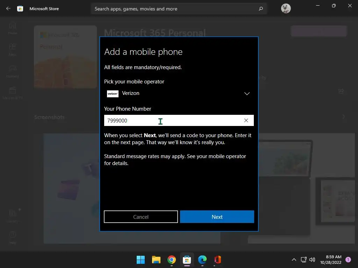Open the clock and date flyout
This screenshot has width=358, height=268.
[331, 260]
